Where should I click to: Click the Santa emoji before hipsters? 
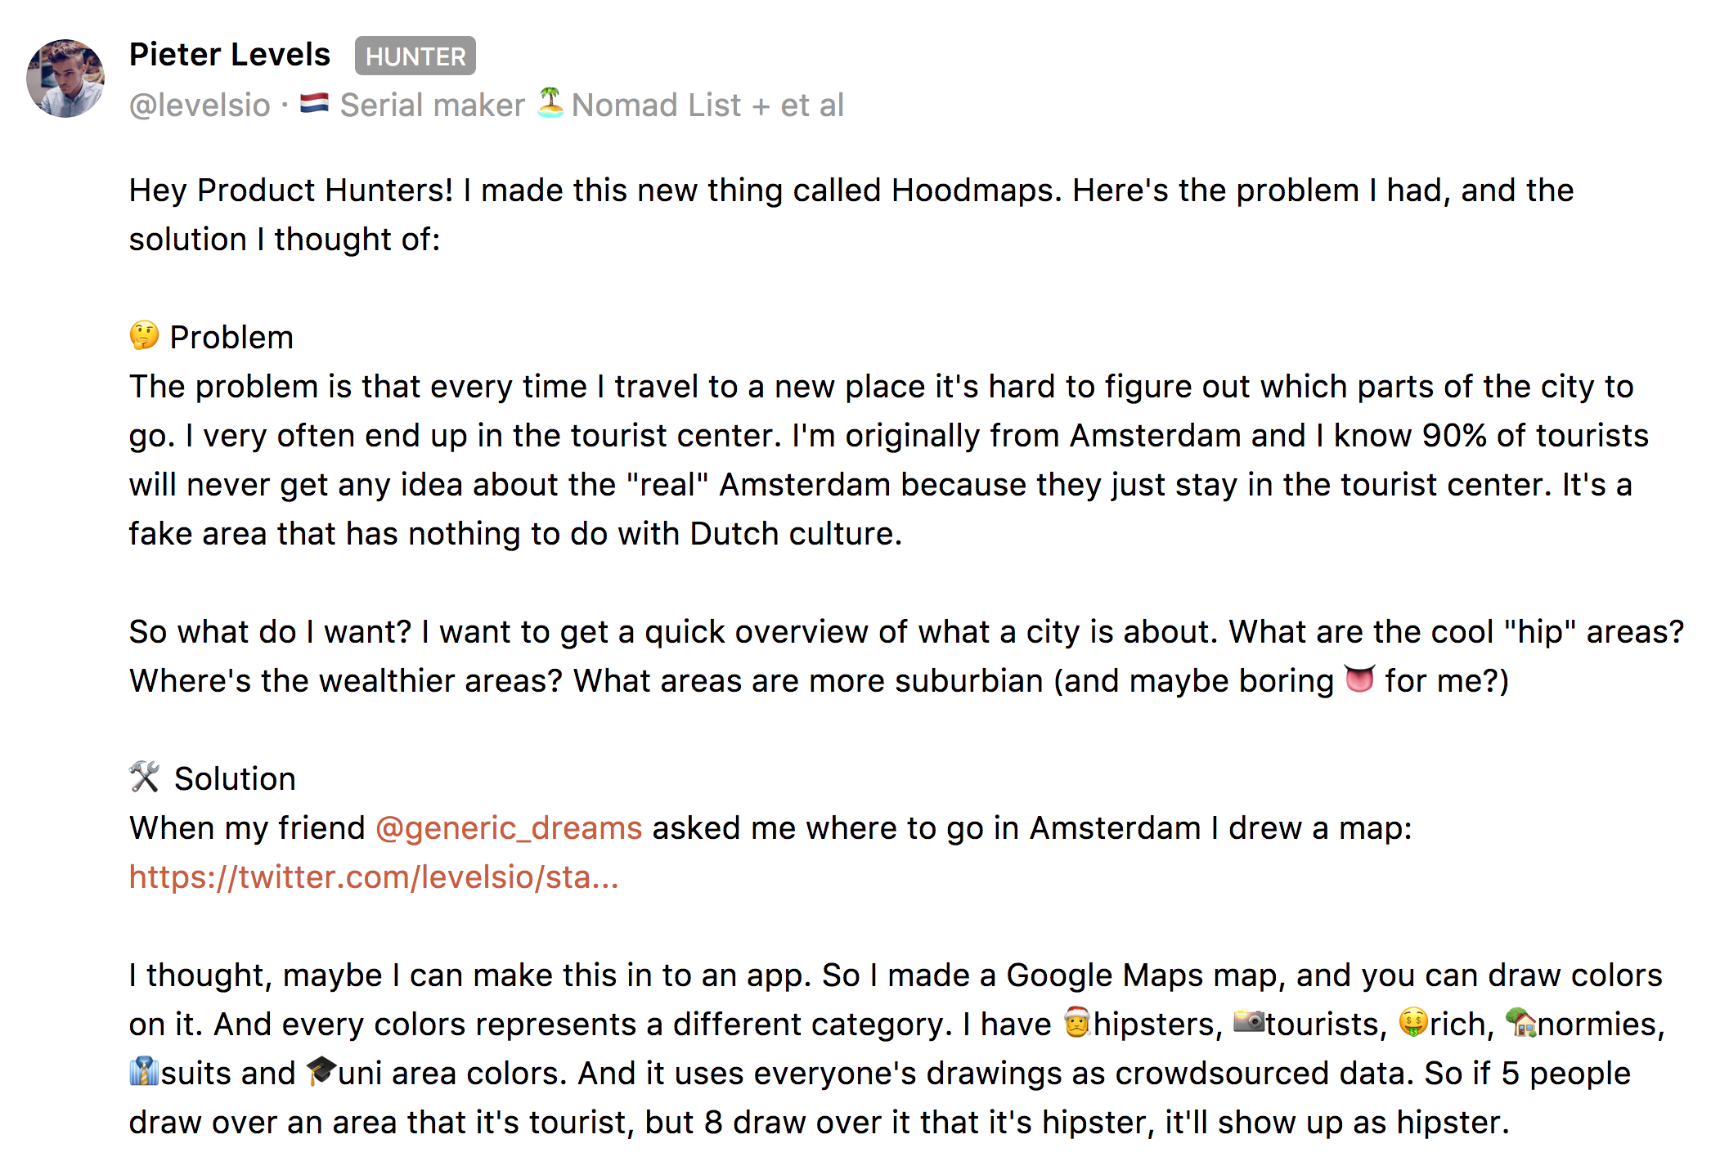tap(1077, 1022)
